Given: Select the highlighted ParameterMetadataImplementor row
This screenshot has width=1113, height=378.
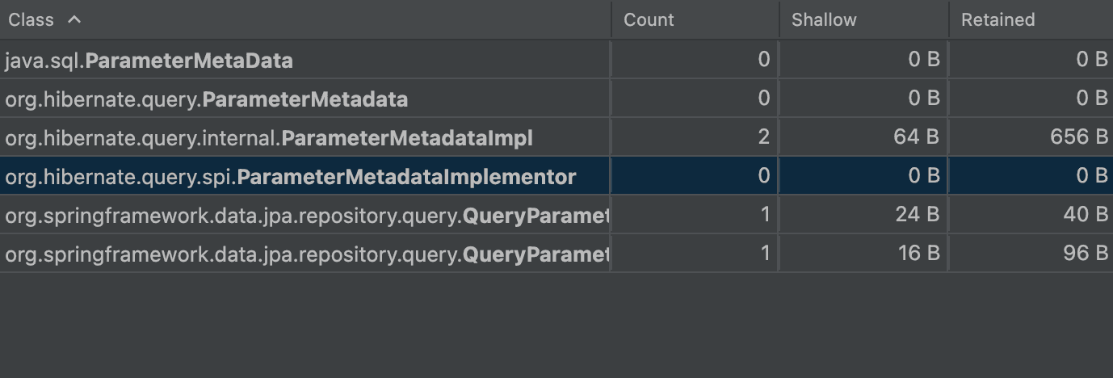Looking at the screenshot, I should click(x=291, y=177).
